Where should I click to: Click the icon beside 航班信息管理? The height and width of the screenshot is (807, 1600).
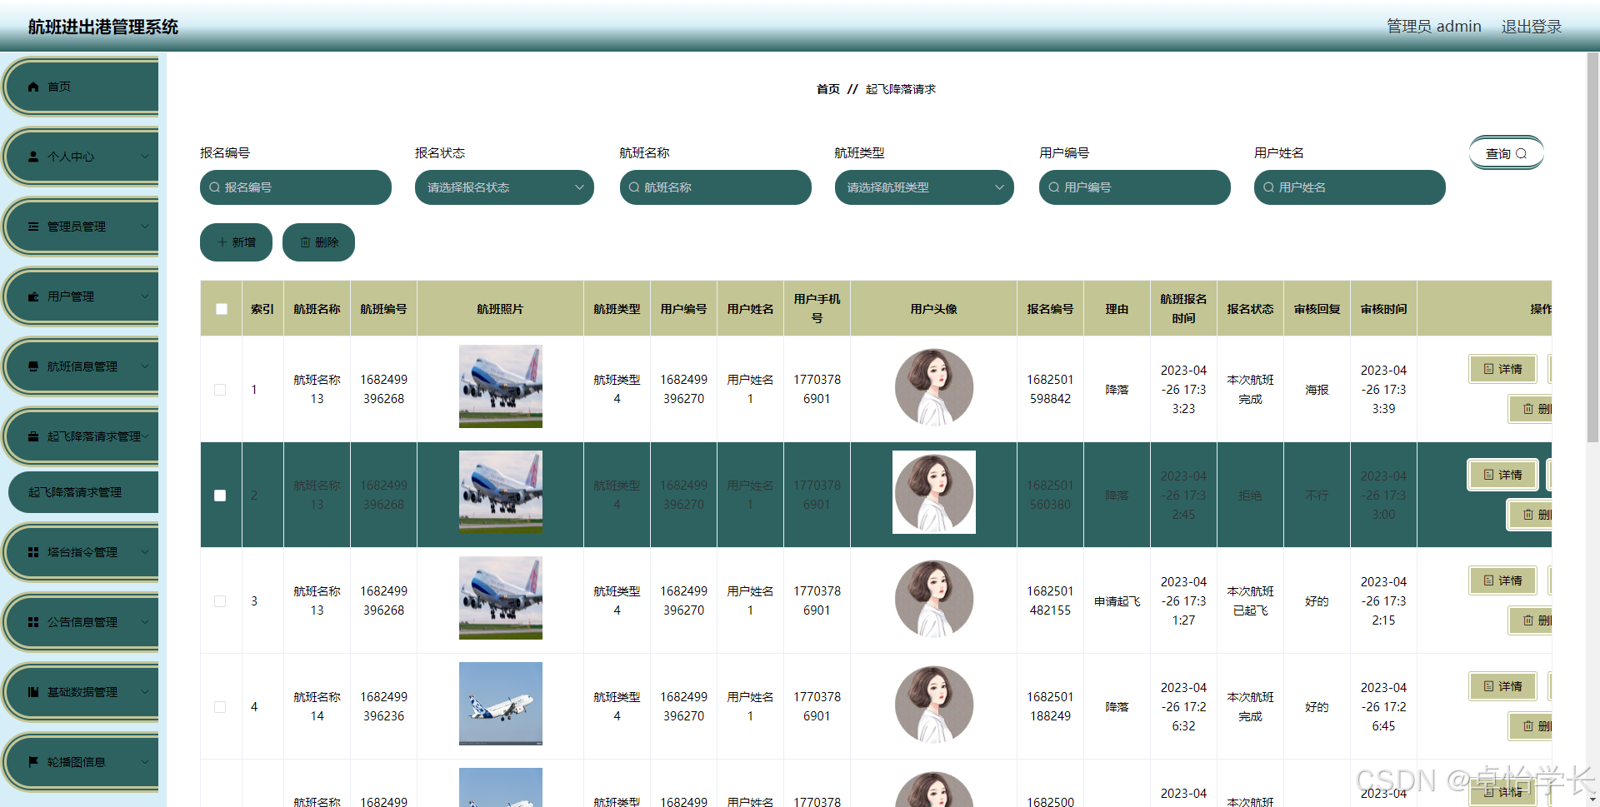click(x=33, y=366)
